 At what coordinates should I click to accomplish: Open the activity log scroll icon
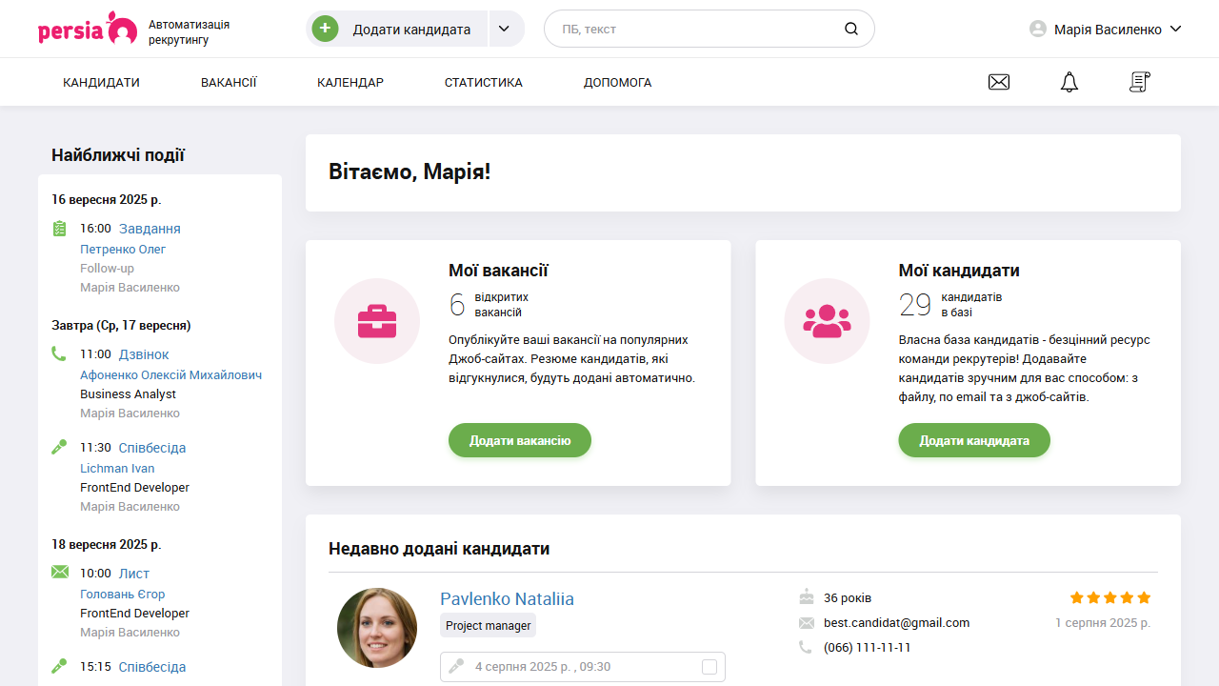tap(1139, 82)
